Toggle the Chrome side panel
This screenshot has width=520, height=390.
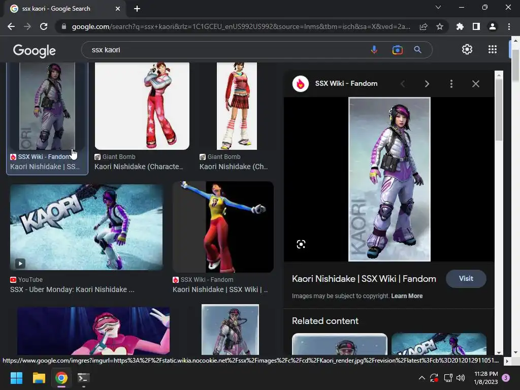click(476, 26)
